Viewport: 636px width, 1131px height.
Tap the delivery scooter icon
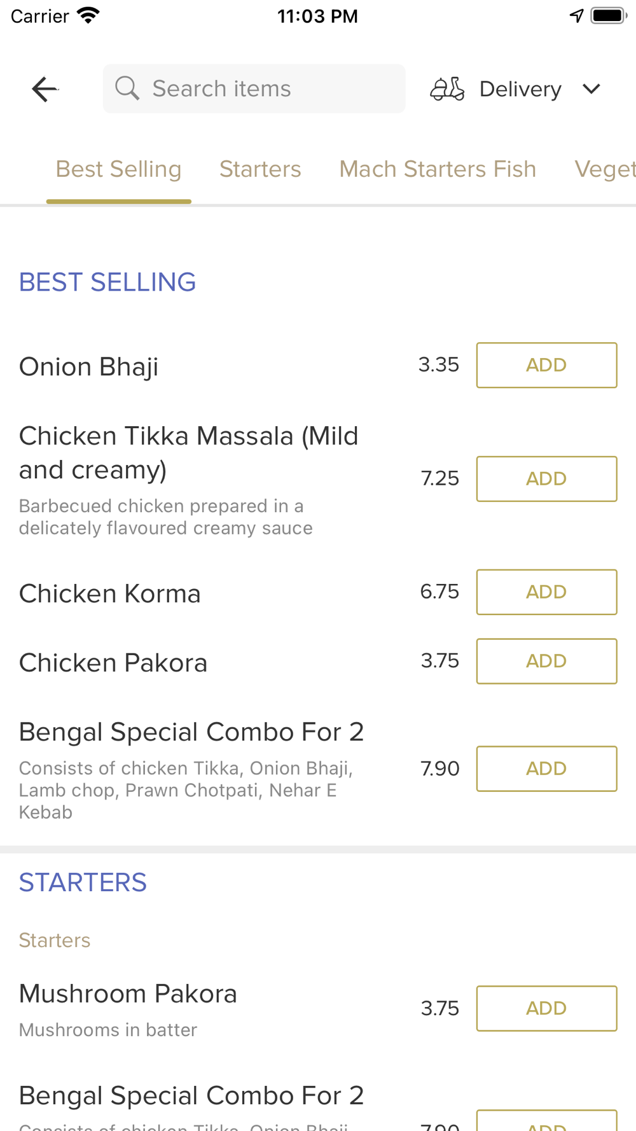tap(447, 89)
